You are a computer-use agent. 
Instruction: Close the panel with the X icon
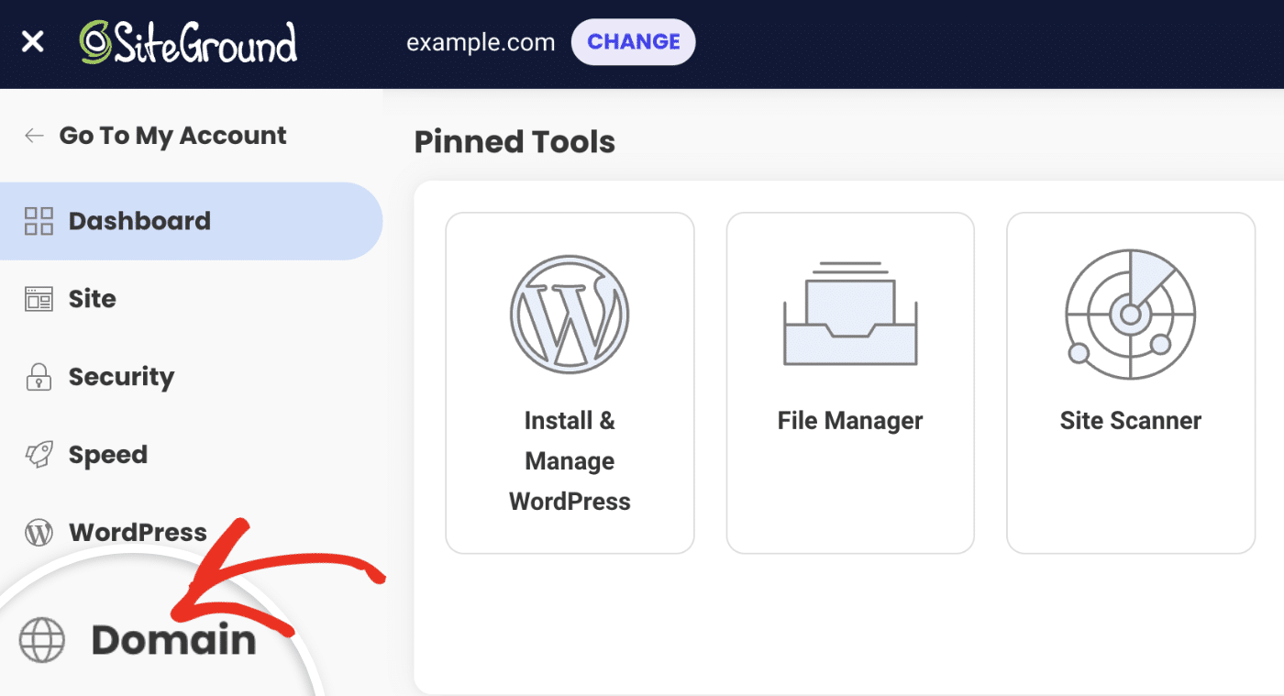[x=32, y=42]
